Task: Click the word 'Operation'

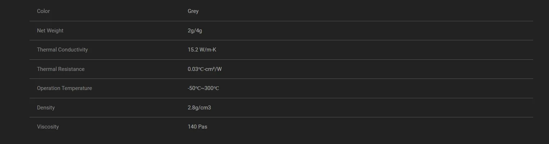Action: 49,88
